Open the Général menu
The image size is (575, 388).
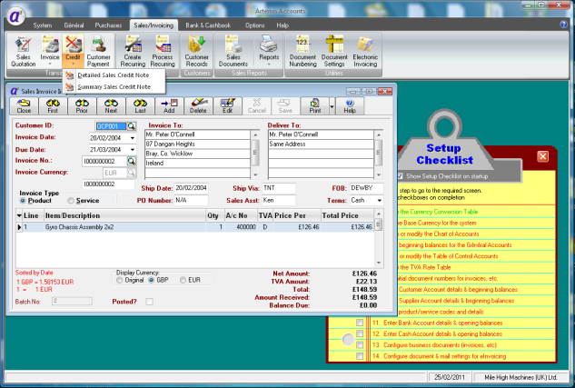point(74,25)
